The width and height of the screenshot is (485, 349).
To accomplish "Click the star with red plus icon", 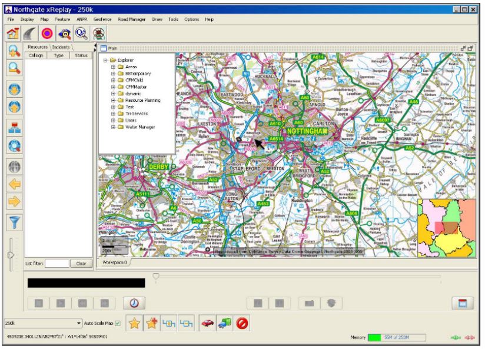I will (152, 324).
